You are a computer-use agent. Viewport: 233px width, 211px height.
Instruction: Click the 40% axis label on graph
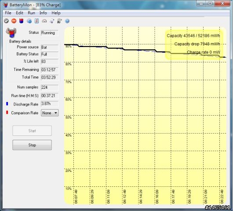click(x=68, y=135)
